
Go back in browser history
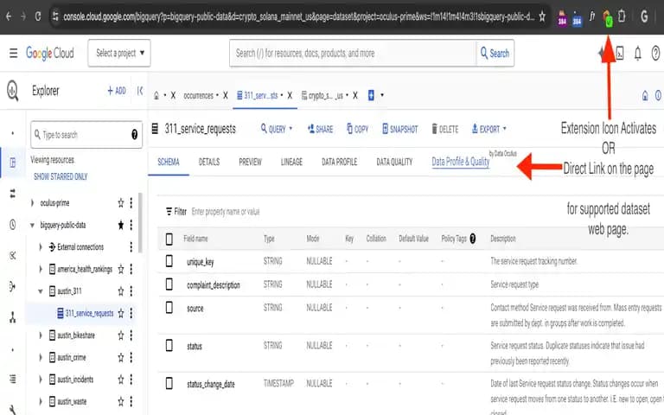(9, 16)
